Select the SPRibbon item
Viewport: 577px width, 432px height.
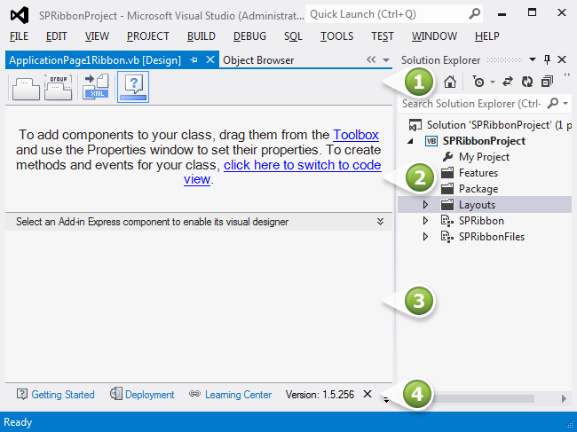tap(472, 221)
